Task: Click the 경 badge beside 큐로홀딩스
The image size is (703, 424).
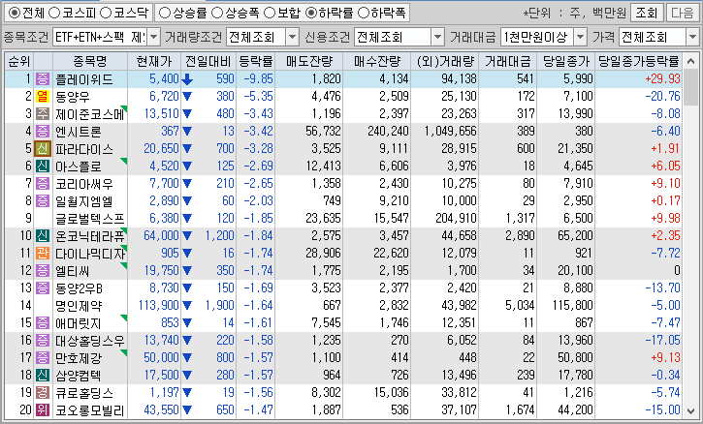Action: (x=43, y=392)
